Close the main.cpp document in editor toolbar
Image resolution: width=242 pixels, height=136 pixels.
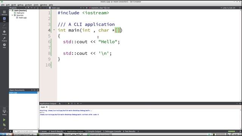84,8
